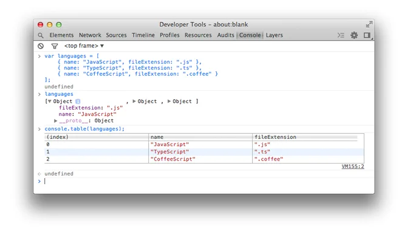Sort table by (index) column header

click(97, 137)
